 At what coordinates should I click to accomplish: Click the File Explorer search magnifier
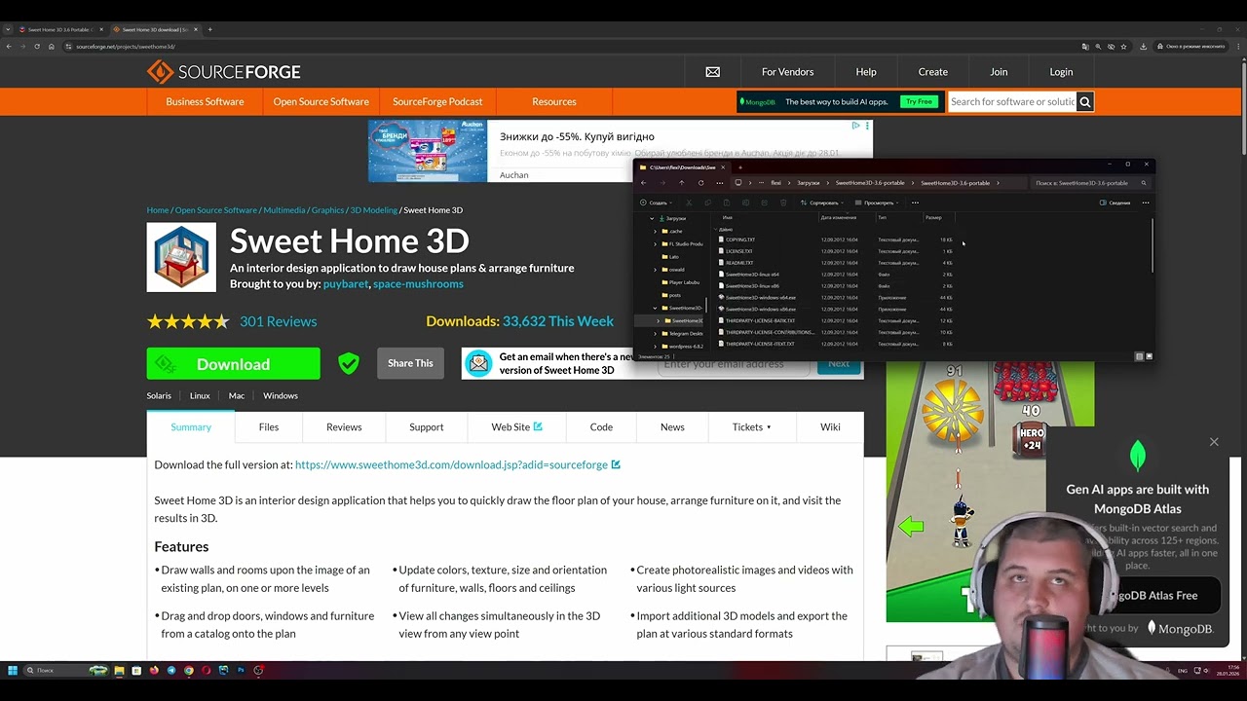[x=1144, y=183]
